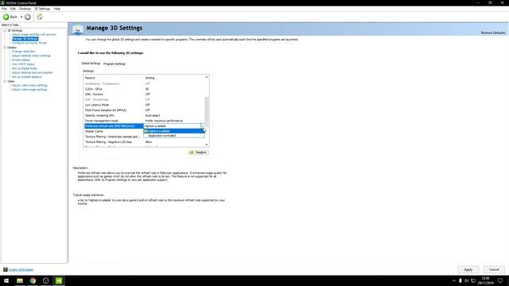Switch to the Program Settings tab
Screen dimensions: 509x286
click(115, 64)
